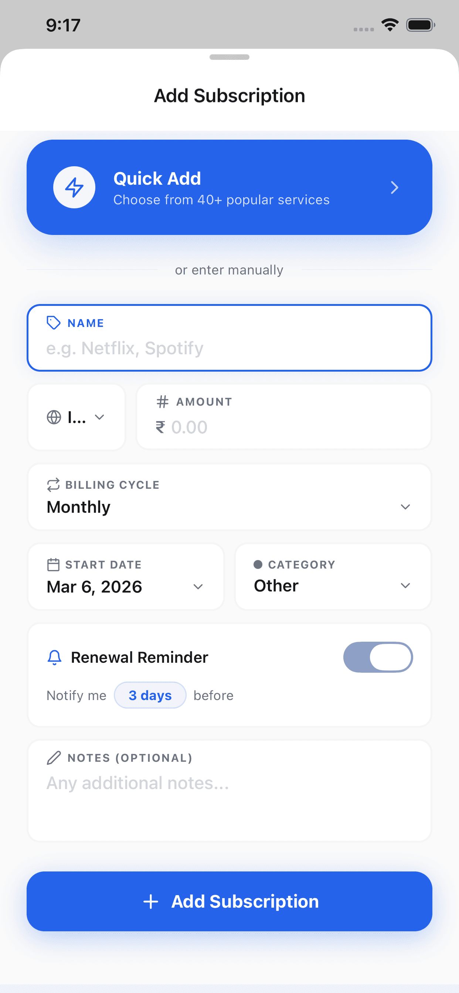The image size is (459, 993).
Task: Tap the globe currency icon
Action: (x=54, y=417)
